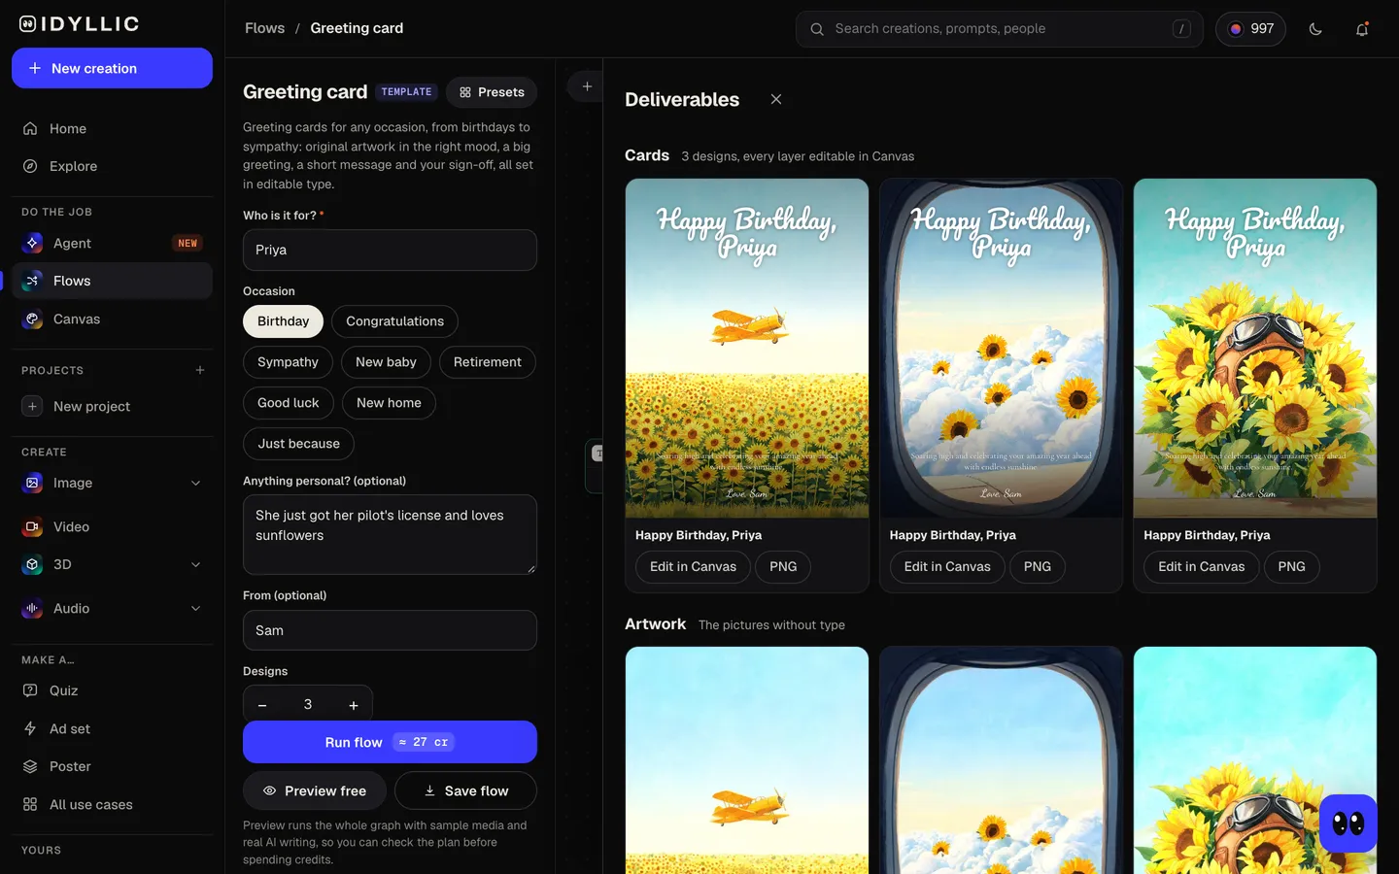The width and height of the screenshot is (1399, 874).
Task: Close the Deliverables panel
Action: tap(776, 99)
